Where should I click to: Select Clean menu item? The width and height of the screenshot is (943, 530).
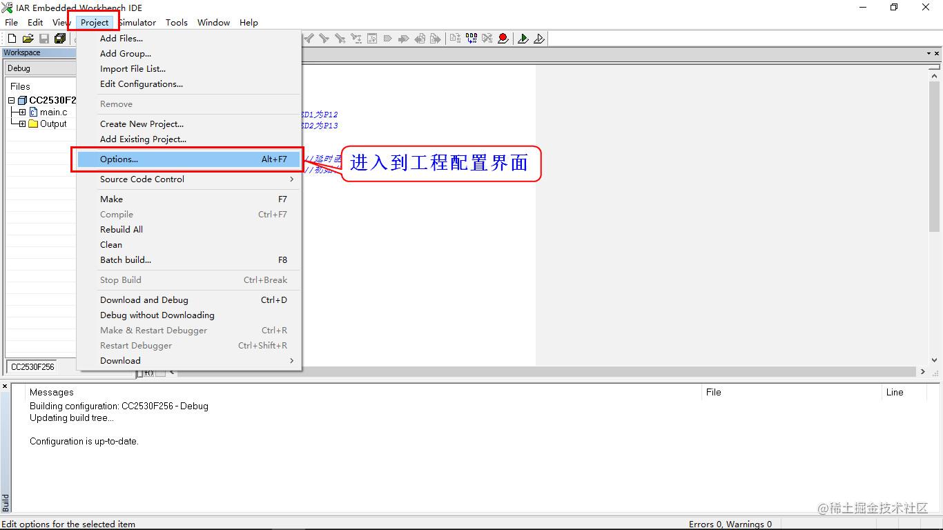coord(189,244)
